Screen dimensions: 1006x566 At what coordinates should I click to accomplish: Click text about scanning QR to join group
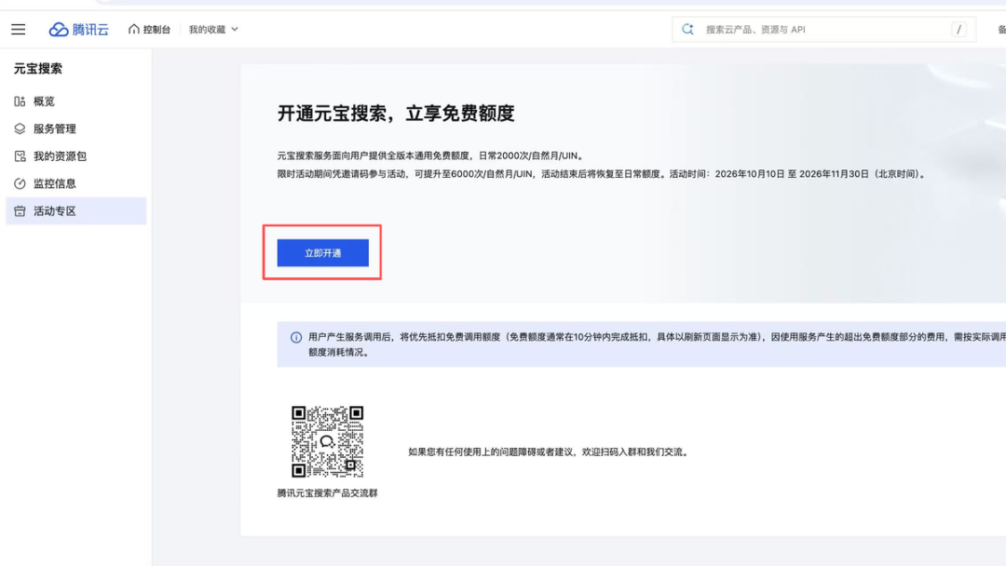pos(550,451)
